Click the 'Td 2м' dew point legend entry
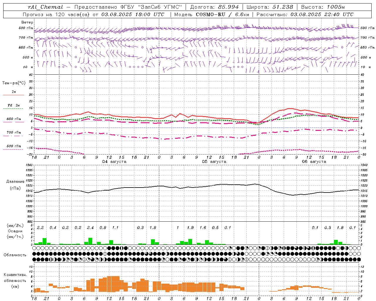 point(14,105)
